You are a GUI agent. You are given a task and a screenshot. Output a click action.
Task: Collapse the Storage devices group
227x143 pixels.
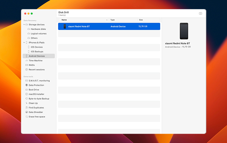pyautogui.click(x=24, y=24)
